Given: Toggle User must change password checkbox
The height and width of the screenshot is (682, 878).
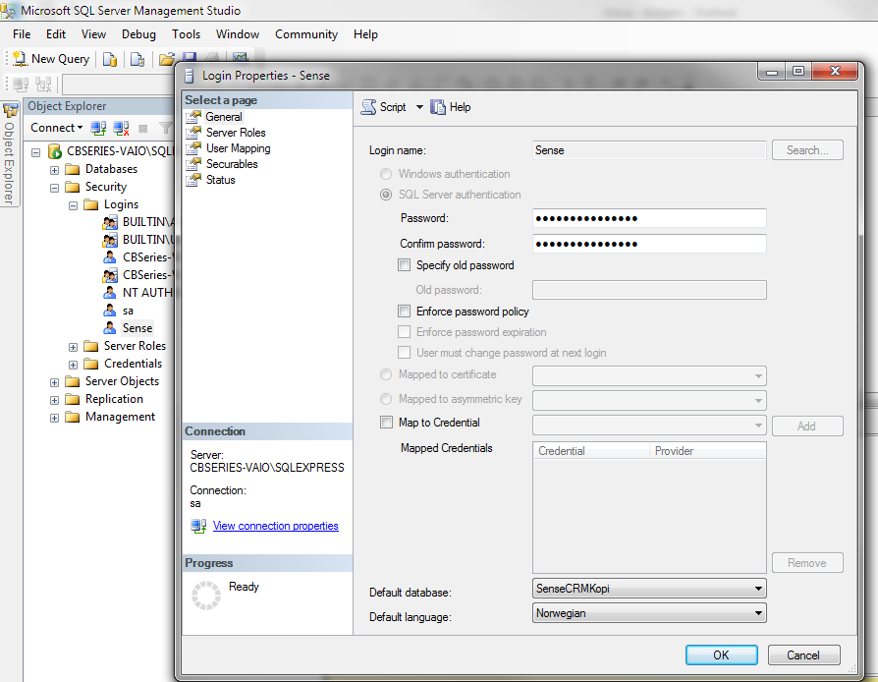Looking at the screenshot, I should (404, 353).
